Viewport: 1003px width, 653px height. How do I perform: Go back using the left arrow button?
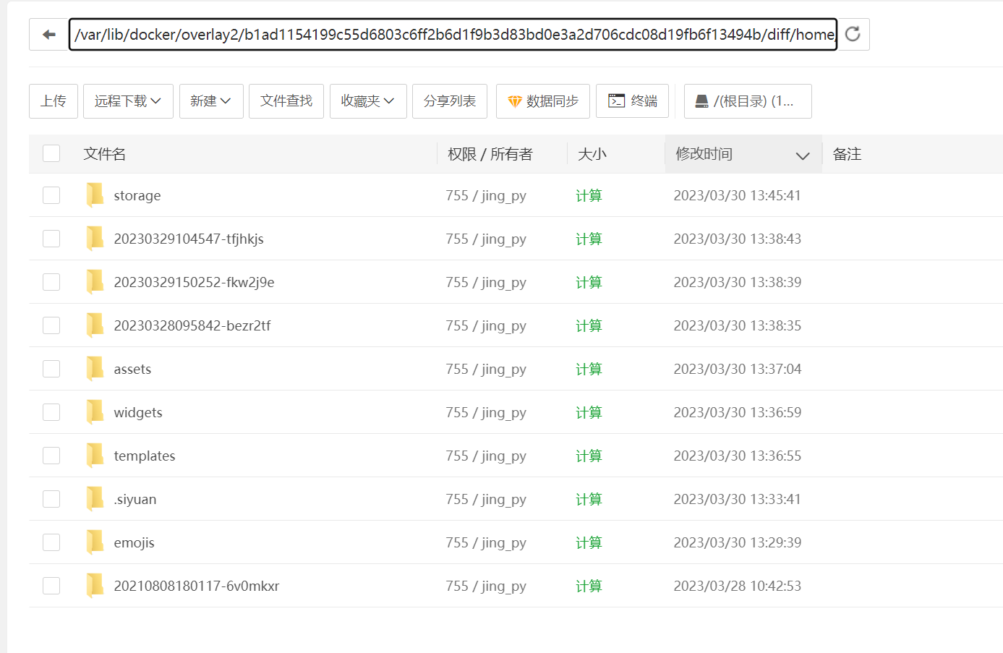(49, 34)
